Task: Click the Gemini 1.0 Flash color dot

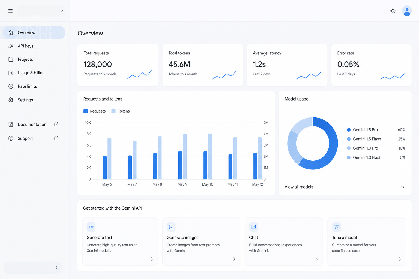Action: pyautogui.click(x=349, y=157)
